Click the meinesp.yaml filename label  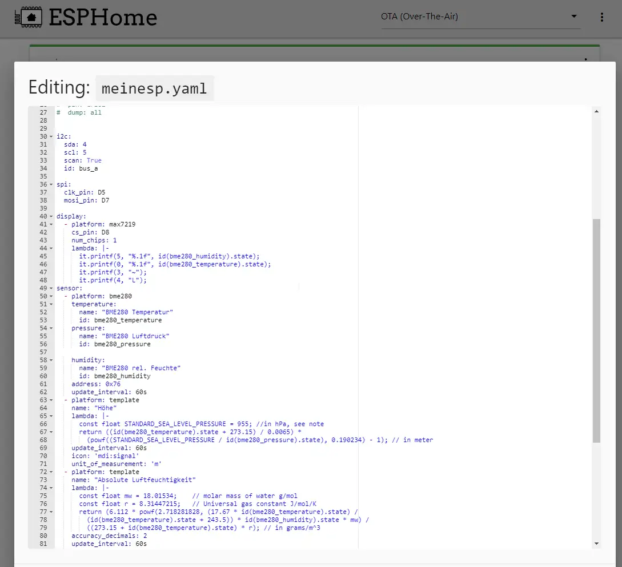tap(154, 88)
